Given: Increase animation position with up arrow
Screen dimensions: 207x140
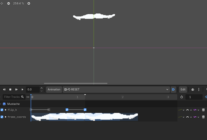Looking at the screenshot, I should pyautogui.click(x=42, y=88).
